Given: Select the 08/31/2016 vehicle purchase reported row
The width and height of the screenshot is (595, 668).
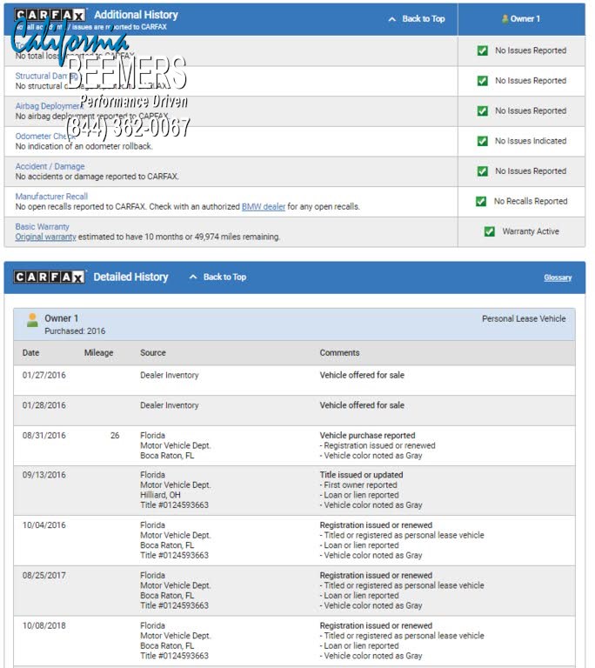Looking at the screenshot, I should [x=294, y=445].
